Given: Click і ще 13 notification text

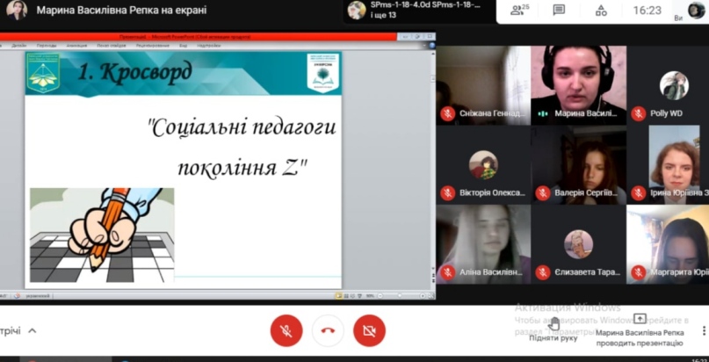Looking at the screenshot, I should click(x=383, y=15).
